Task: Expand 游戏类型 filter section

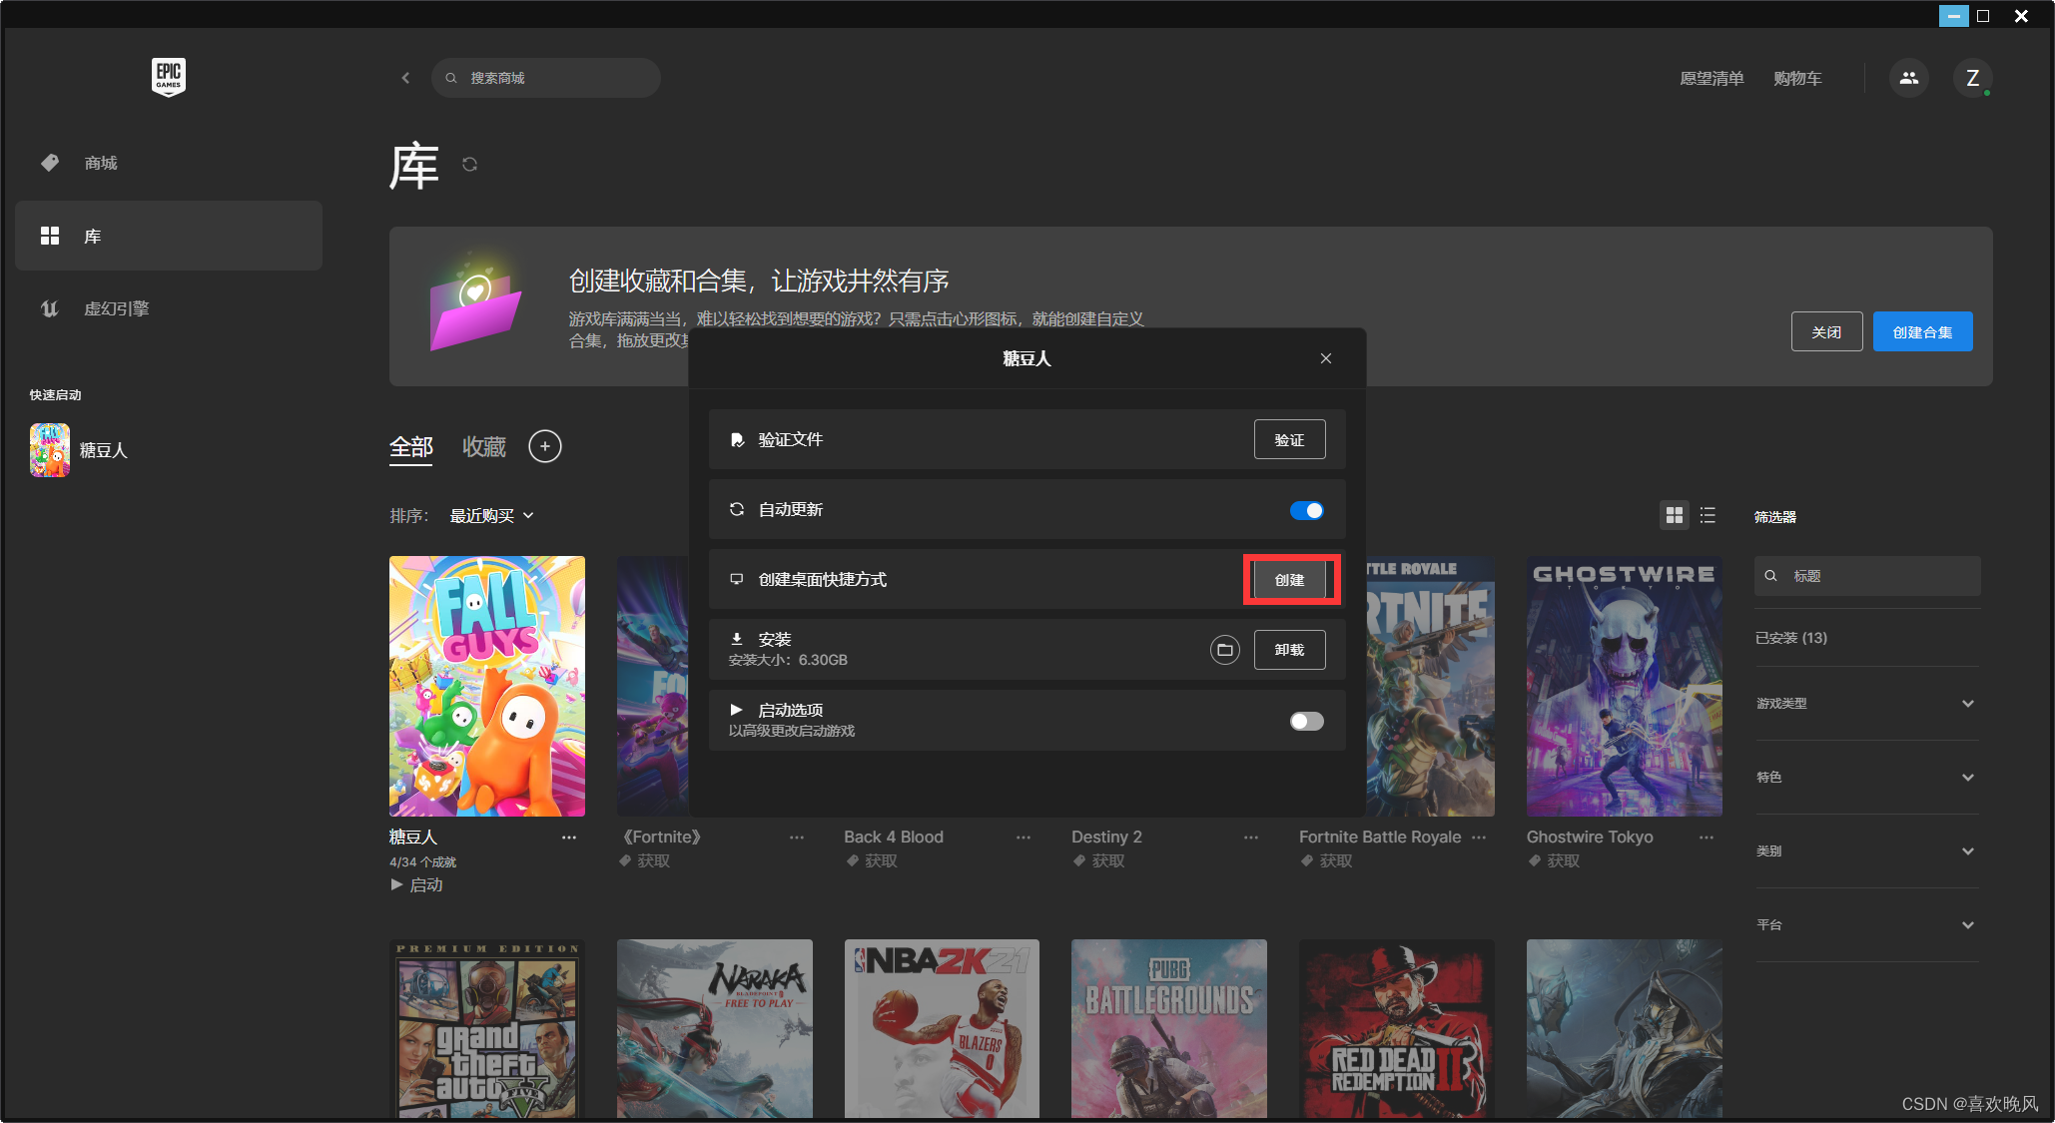Action: pyautogui.click(x=1866, y=704)
